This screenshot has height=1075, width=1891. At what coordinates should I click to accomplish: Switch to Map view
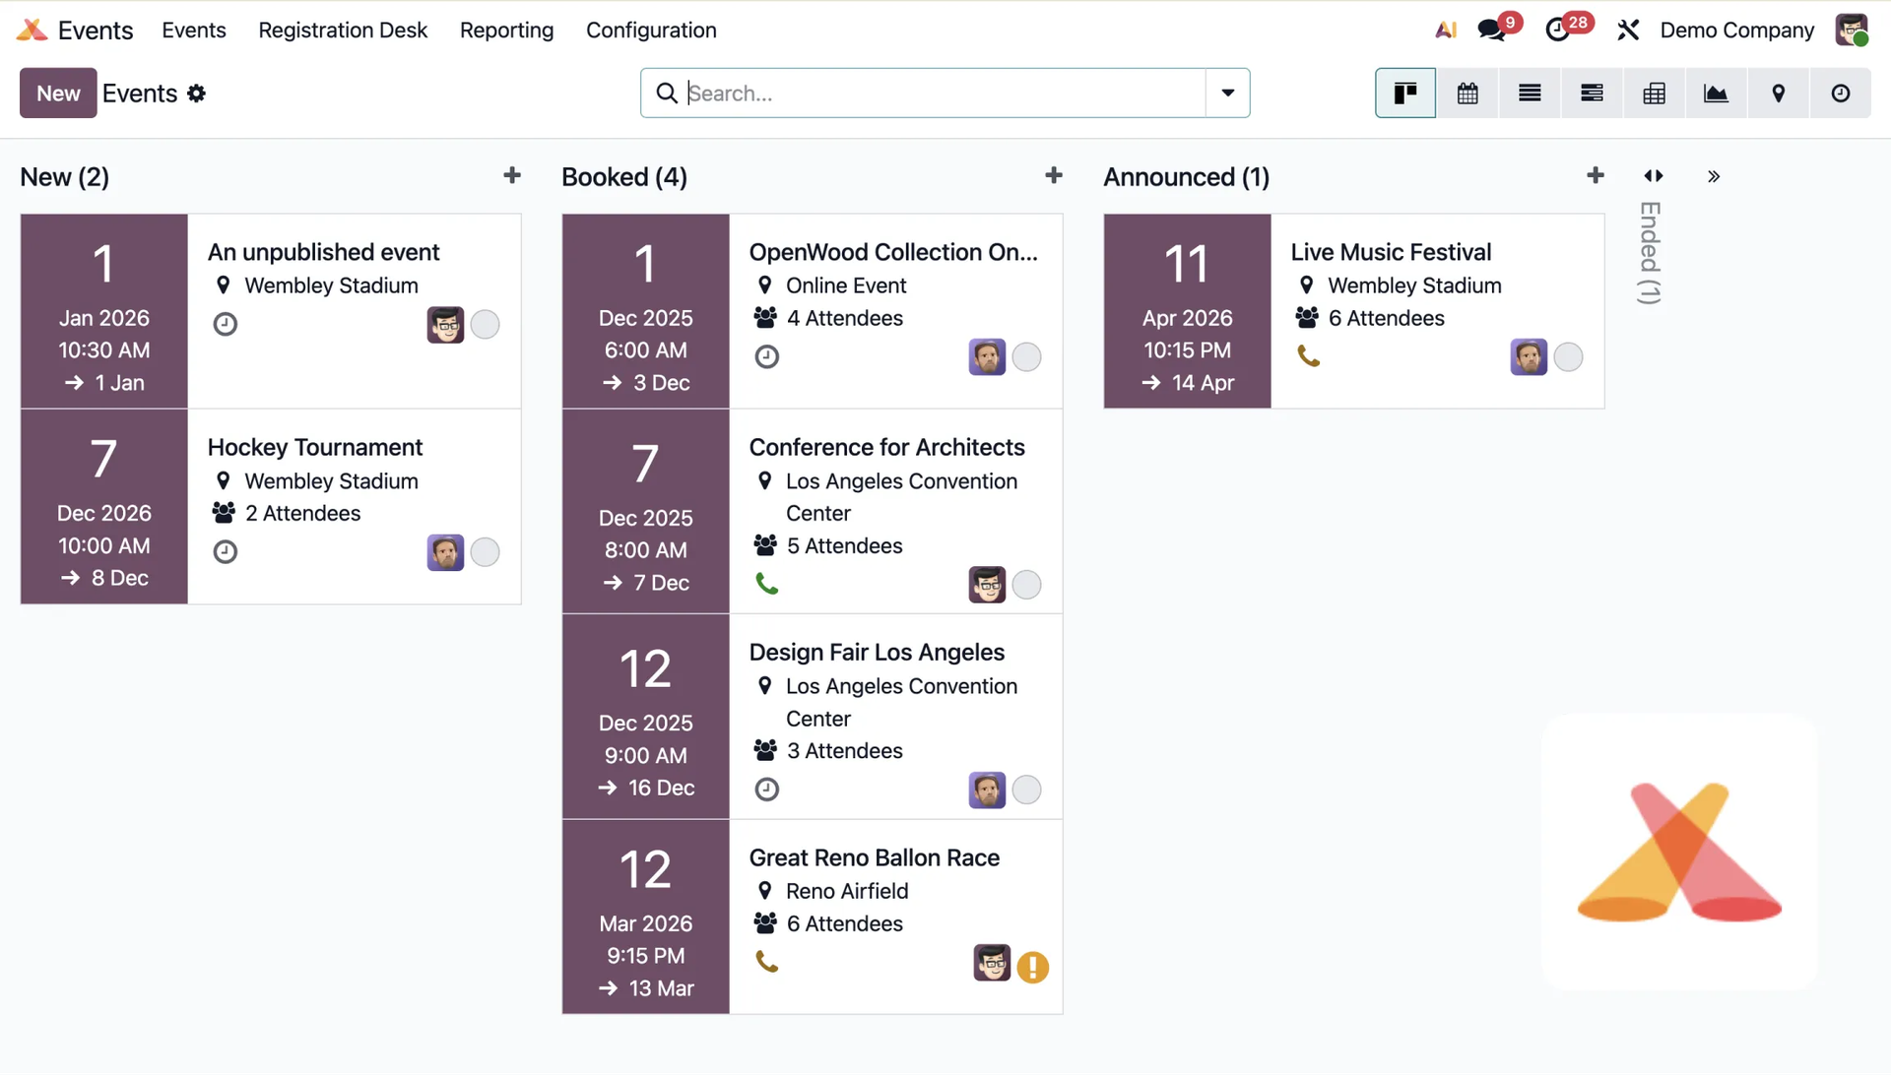(x=1779, y=94)
